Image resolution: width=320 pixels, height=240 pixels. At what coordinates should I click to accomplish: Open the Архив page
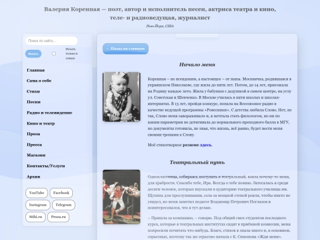point(33,177)
